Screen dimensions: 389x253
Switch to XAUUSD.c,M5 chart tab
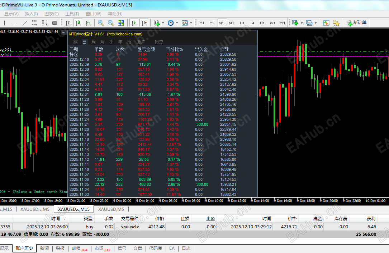[x=35, y=209]
